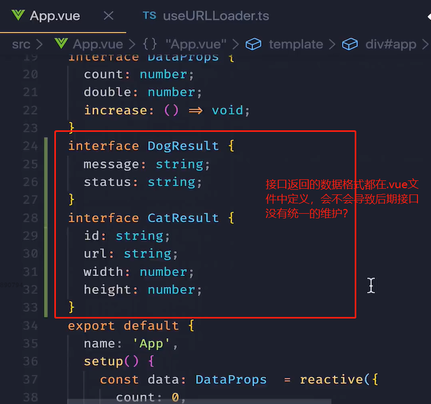This screenshot has height=404, width=431.
Task: Click 'double: number;' on line 21
Action: click(143, 92)
